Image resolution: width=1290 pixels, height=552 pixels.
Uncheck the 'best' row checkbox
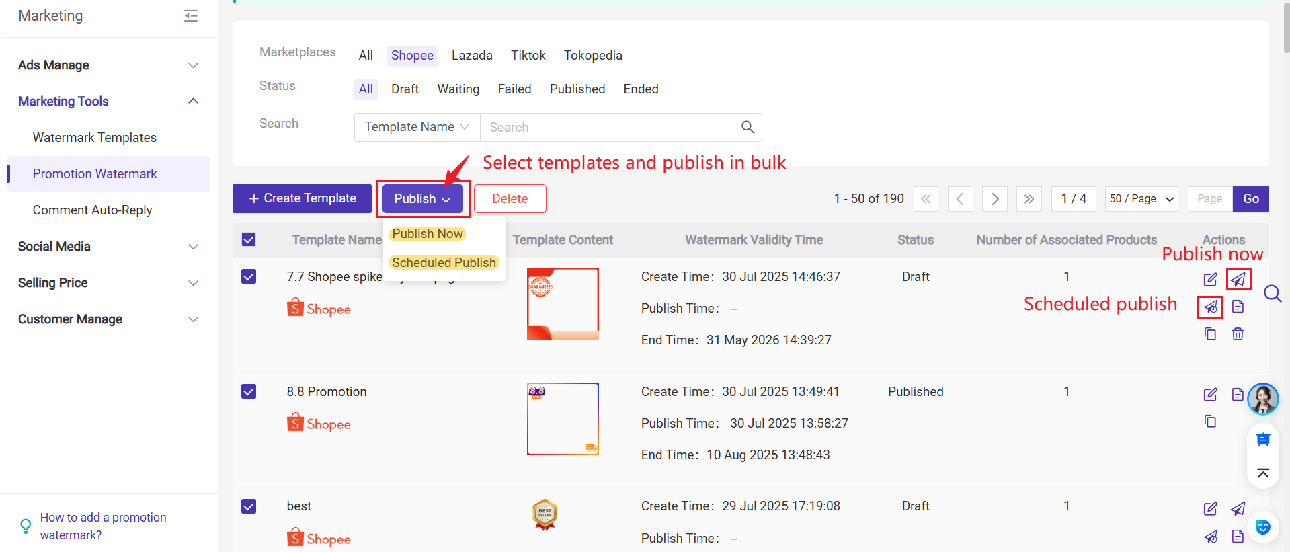[249, 506]
